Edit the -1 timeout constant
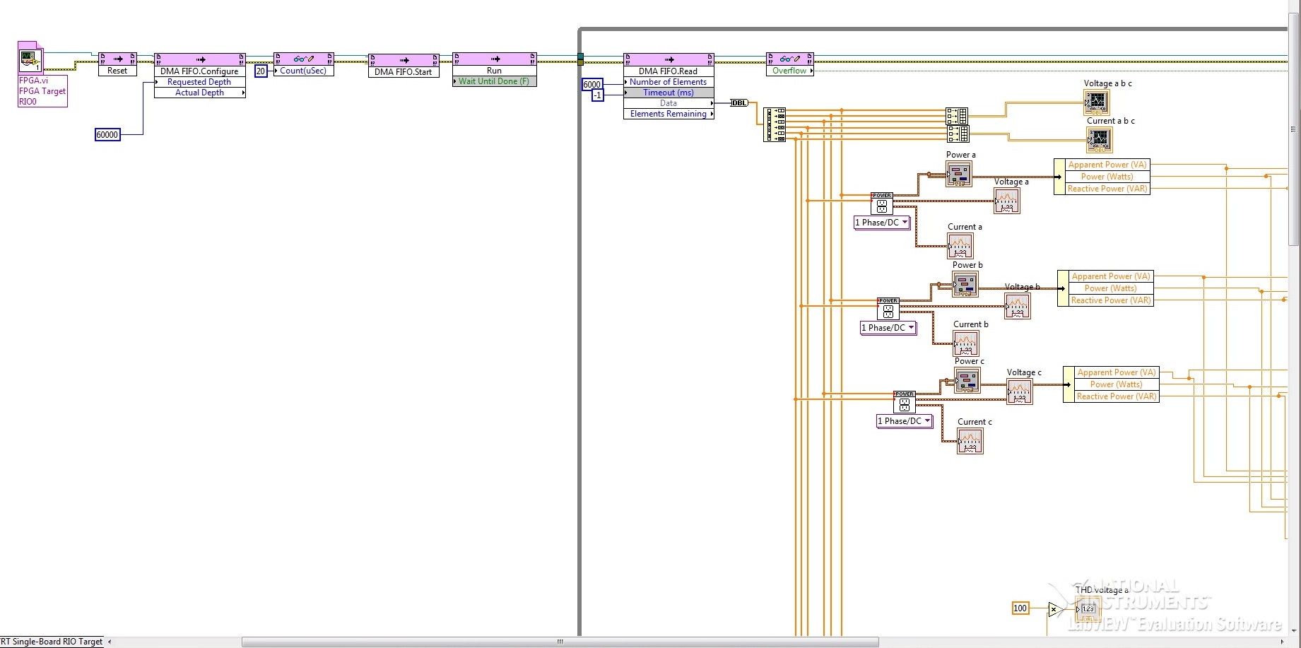1301x648 pixels. [x=598, y=95]
